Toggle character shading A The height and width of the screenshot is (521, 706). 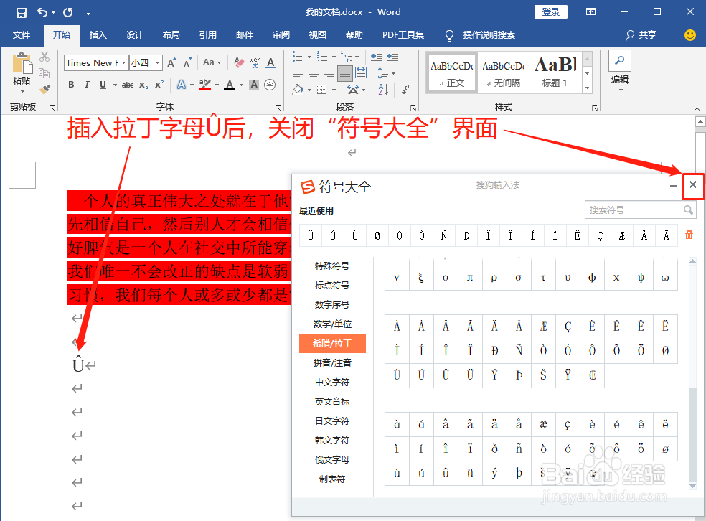coord(254,85)
